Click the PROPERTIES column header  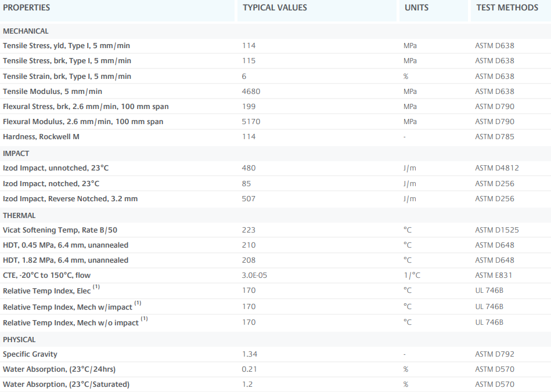(27, 8)
